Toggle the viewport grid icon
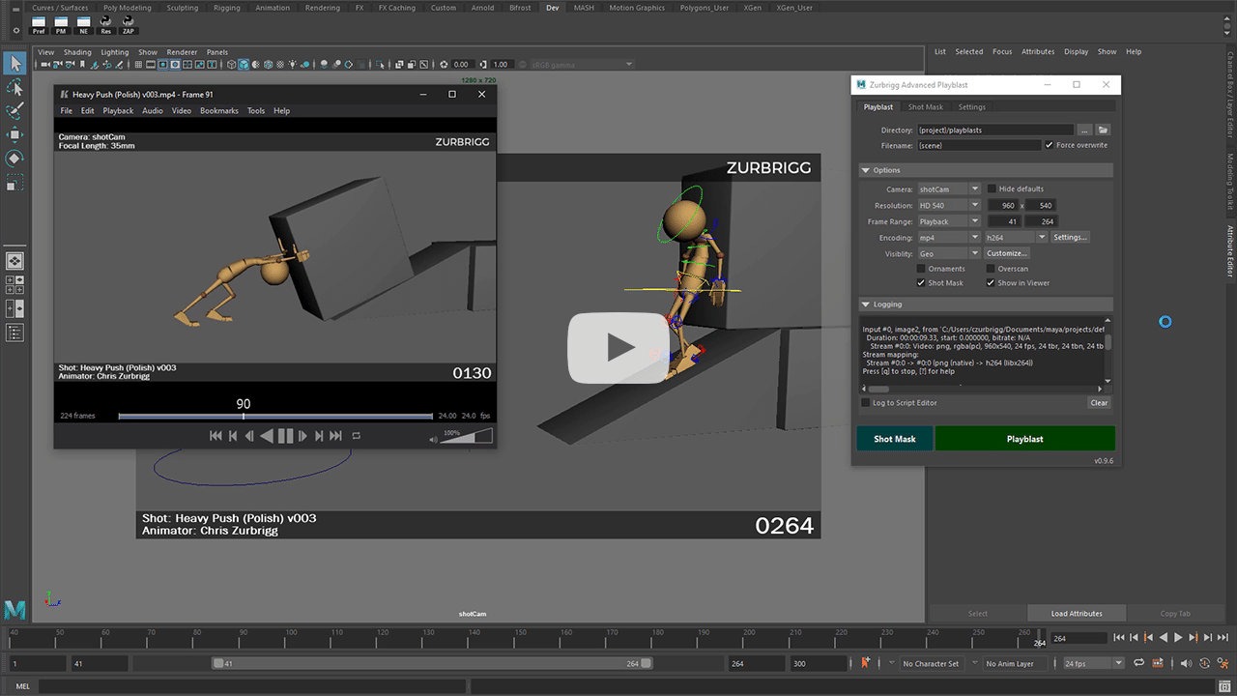This screenshot has width=1237, height=696. click(138, 65)
